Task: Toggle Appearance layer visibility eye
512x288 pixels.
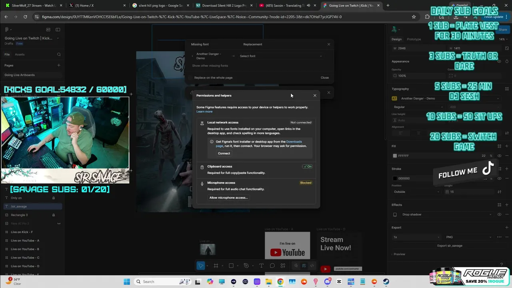Action: pyautogui.click(x=499, y=61)
